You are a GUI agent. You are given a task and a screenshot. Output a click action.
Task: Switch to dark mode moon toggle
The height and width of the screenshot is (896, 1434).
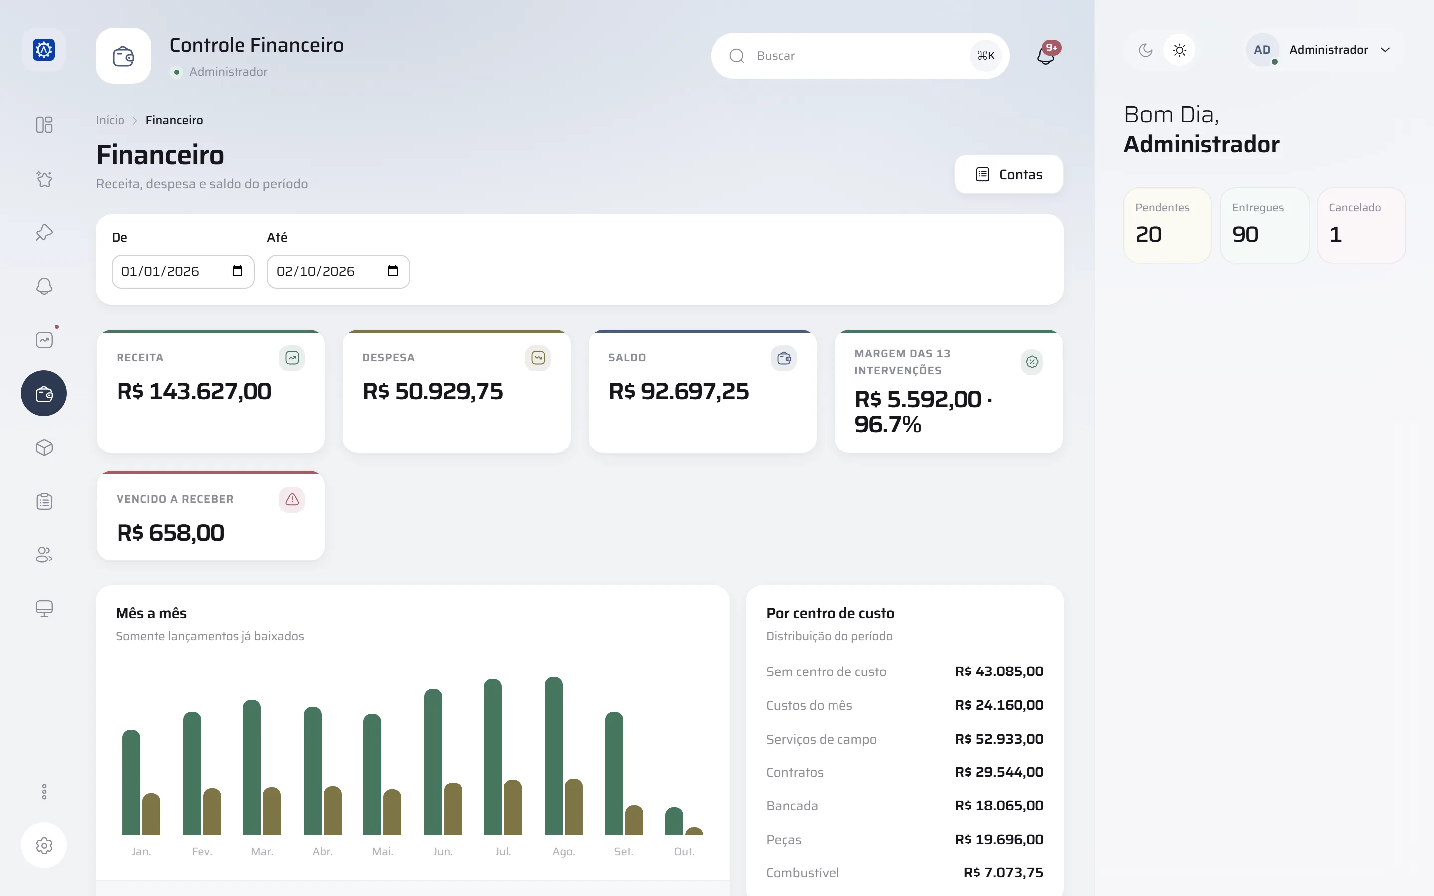click(x=1145, y=50)
